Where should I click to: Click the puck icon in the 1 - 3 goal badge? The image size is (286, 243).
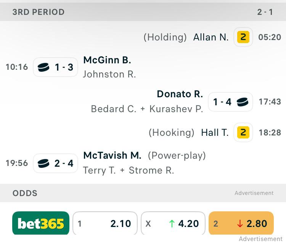43,67
